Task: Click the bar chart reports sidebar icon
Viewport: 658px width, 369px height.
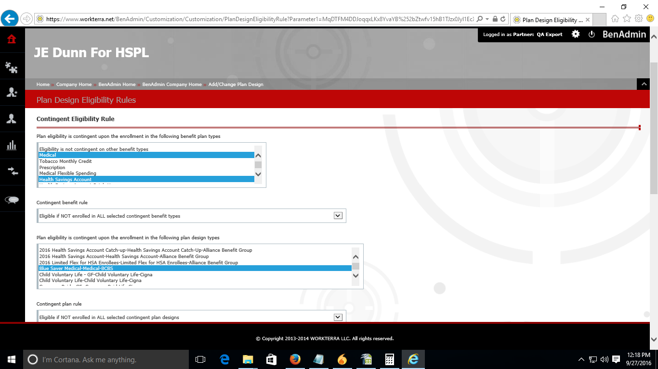Action: click(x=12, y=146)
